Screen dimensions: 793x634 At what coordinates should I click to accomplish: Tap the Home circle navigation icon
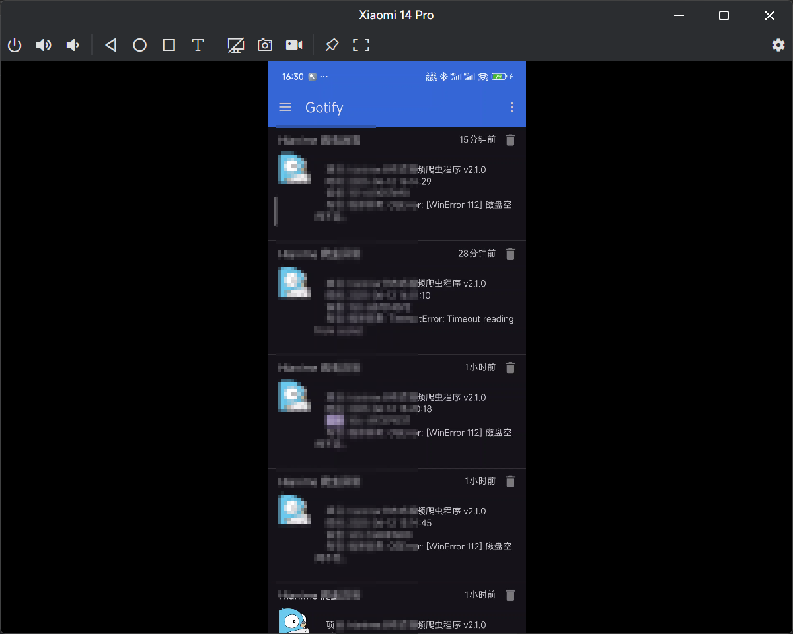point(139,45)
